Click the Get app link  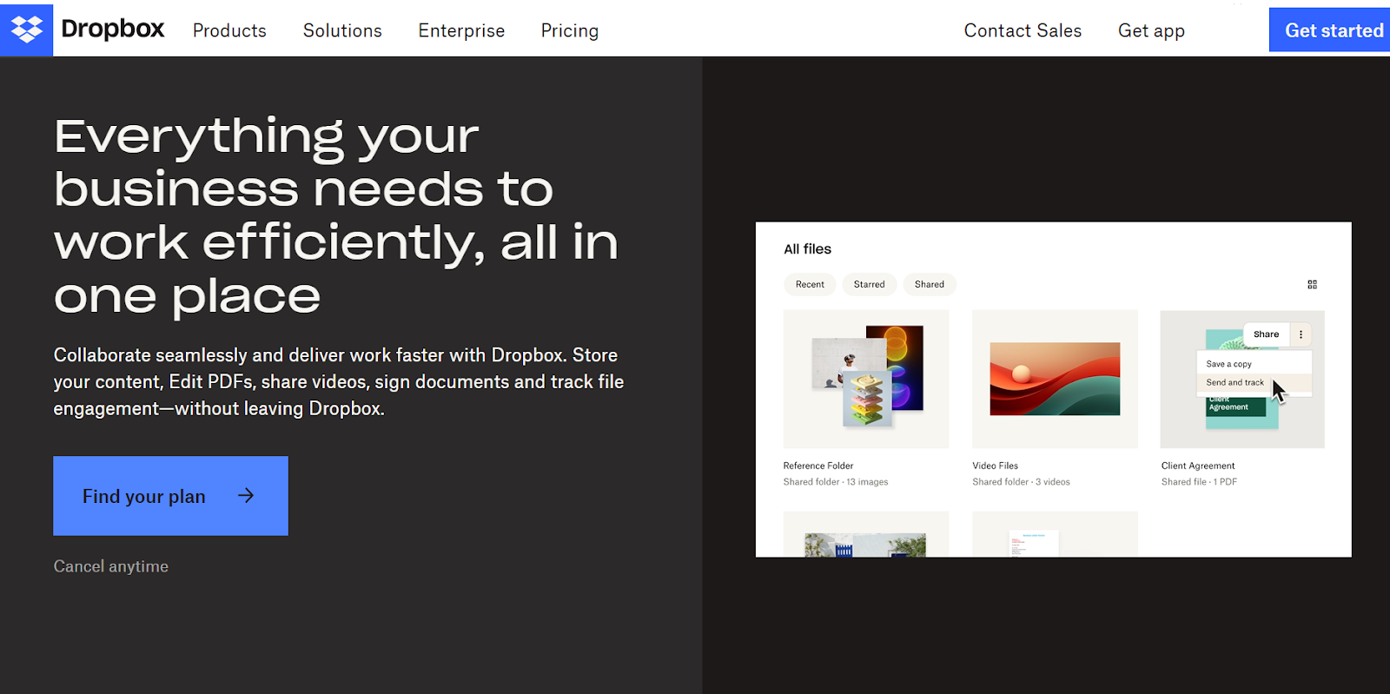pos(1151,30)
